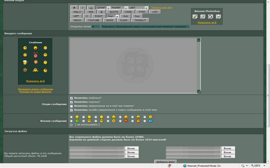Insert the beer mug smiley
The height and width of the screenshot is (168, 270).
[25, 62]
